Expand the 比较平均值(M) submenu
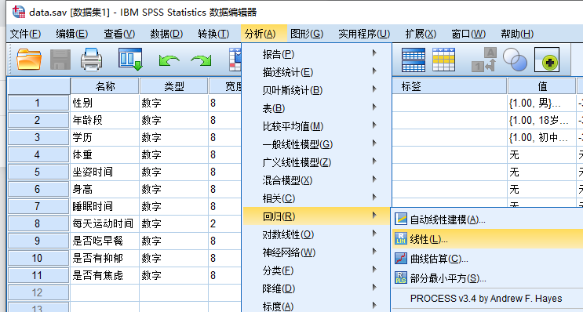This screenshot has height=312, width=583. 317,126
